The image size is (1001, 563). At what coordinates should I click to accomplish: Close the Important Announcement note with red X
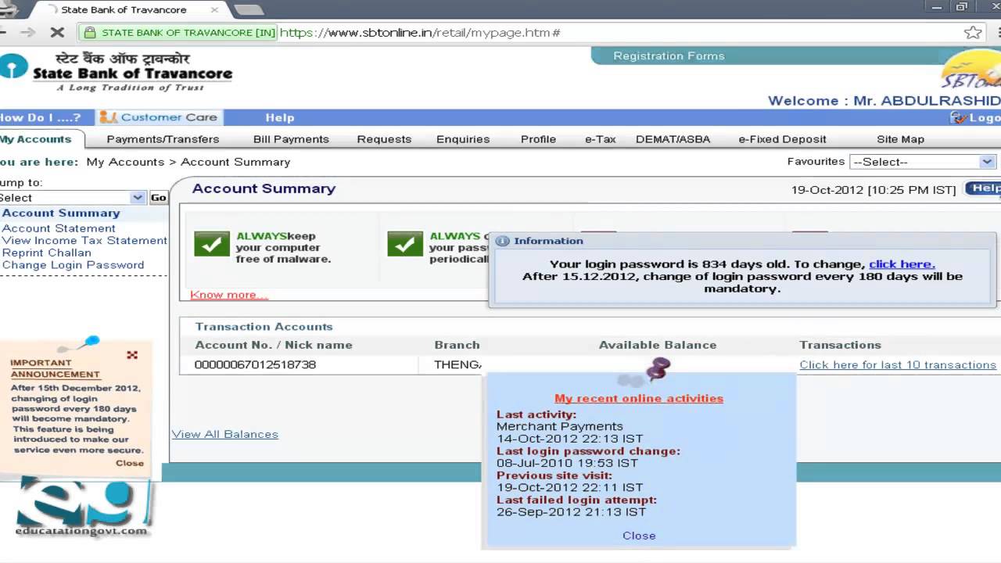click(x=132, y=355)
